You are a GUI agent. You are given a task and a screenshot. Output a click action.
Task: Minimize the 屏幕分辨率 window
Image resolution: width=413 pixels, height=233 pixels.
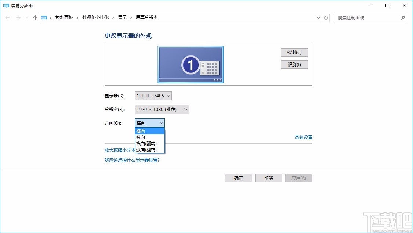tap(371, 6)
